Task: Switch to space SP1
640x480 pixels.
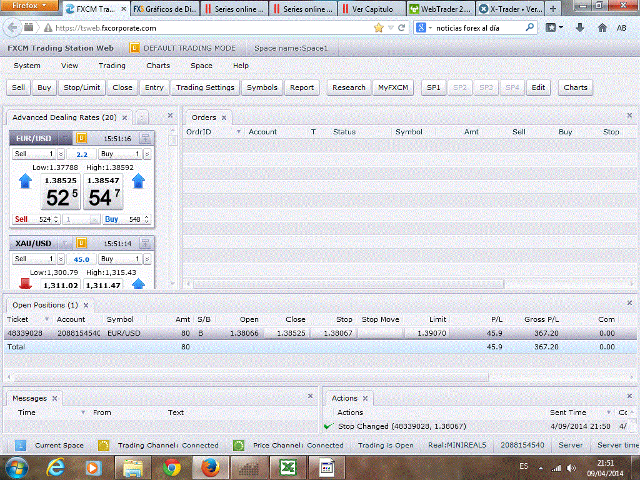Action: tap(434, 87)
